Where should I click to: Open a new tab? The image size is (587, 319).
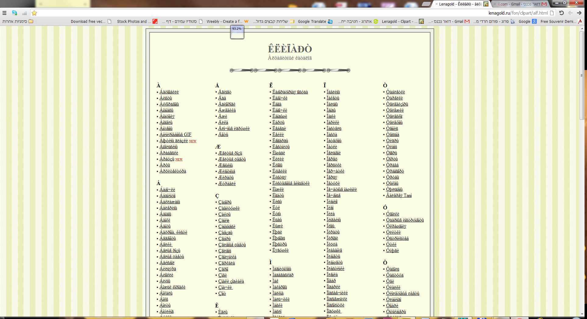426,4
